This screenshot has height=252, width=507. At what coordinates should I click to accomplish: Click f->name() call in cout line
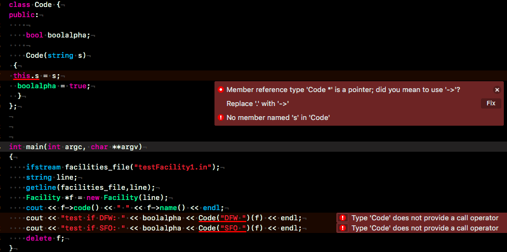point(166,208)
